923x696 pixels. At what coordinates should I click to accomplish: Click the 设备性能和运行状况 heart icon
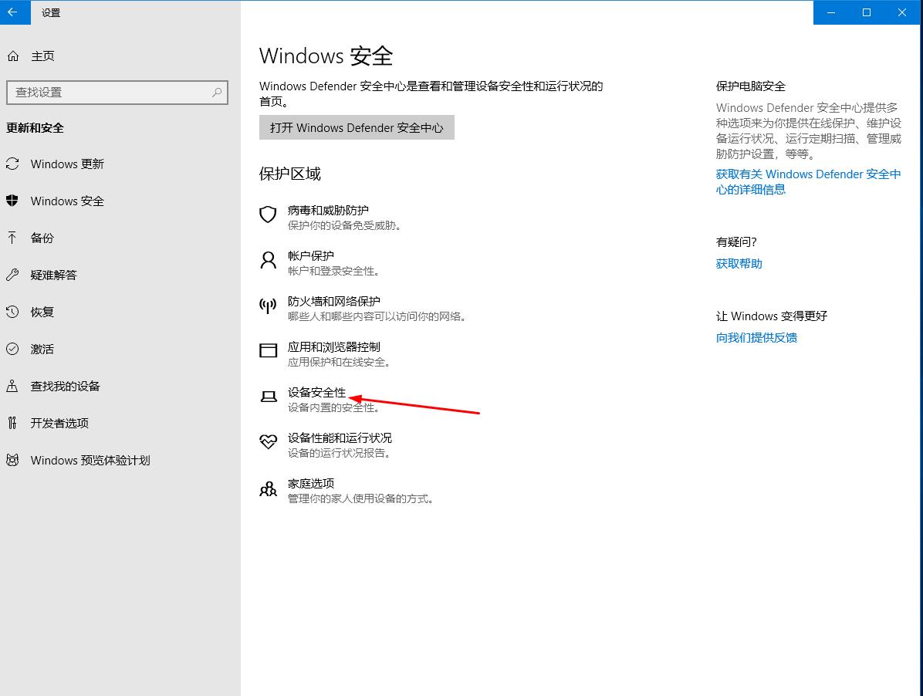[268, 442]
